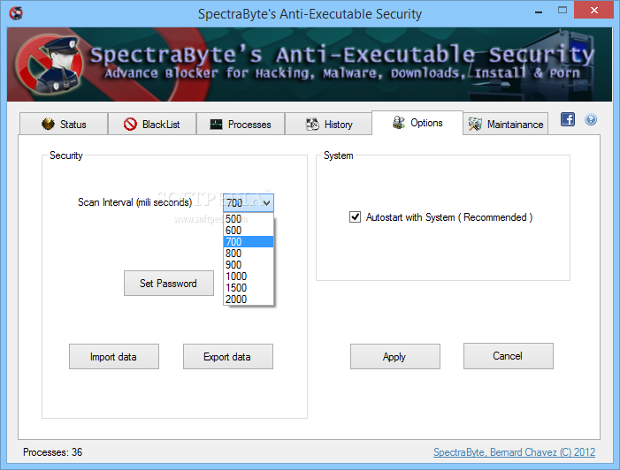View the History tab
Image resolution: width=620 pixels, height=470 pixels.
click(x=329, y=124)
